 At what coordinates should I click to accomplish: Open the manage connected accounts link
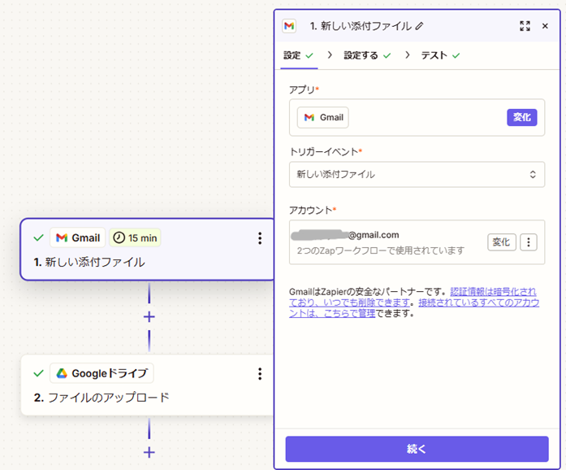pyautogui.click(x=414, y=307)
